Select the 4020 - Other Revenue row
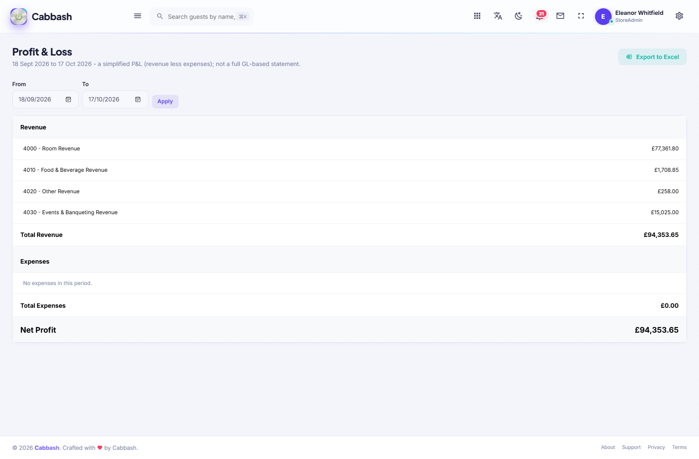Viewport: 699px width, 459px height. (349, 191)
